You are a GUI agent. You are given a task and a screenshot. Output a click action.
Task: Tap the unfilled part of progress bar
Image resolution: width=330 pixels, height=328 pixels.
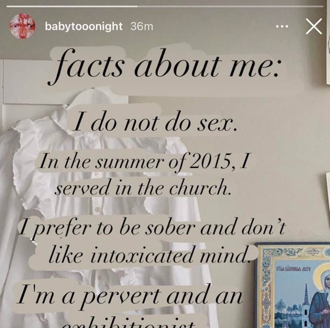click(x=231, y=6)
